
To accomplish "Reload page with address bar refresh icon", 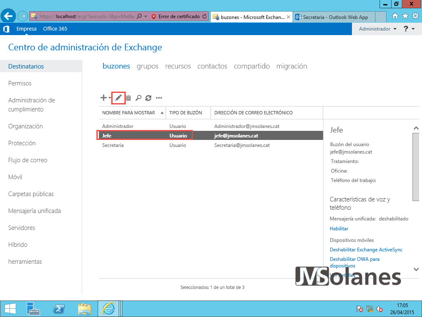I will click(x=204, y=17).
